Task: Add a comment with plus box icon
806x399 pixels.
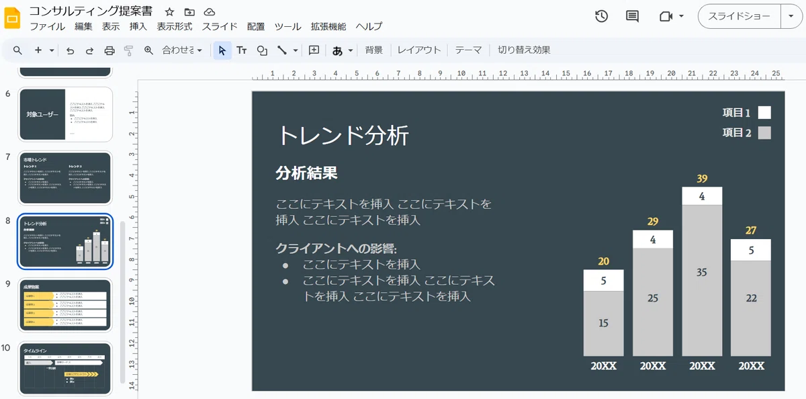Action: (x=314, y=50)
